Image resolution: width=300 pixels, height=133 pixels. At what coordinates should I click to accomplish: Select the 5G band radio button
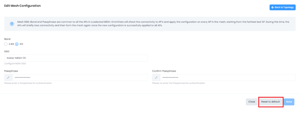[x=17, y=44]
